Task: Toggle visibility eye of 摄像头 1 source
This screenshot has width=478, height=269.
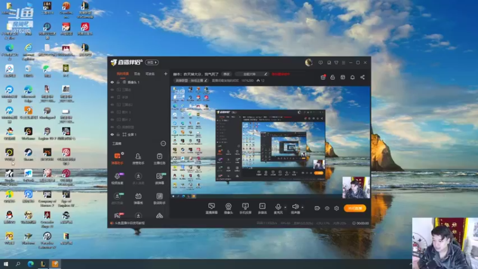Action: (x=112, y=82)
